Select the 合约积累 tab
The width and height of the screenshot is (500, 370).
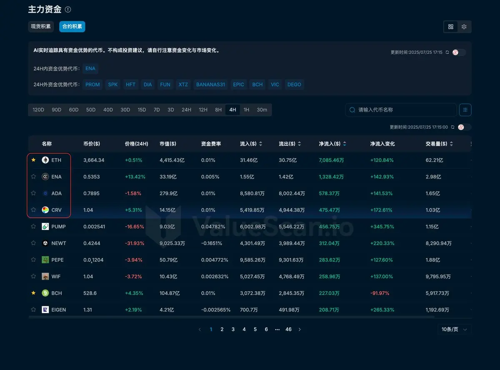point(72,27)
